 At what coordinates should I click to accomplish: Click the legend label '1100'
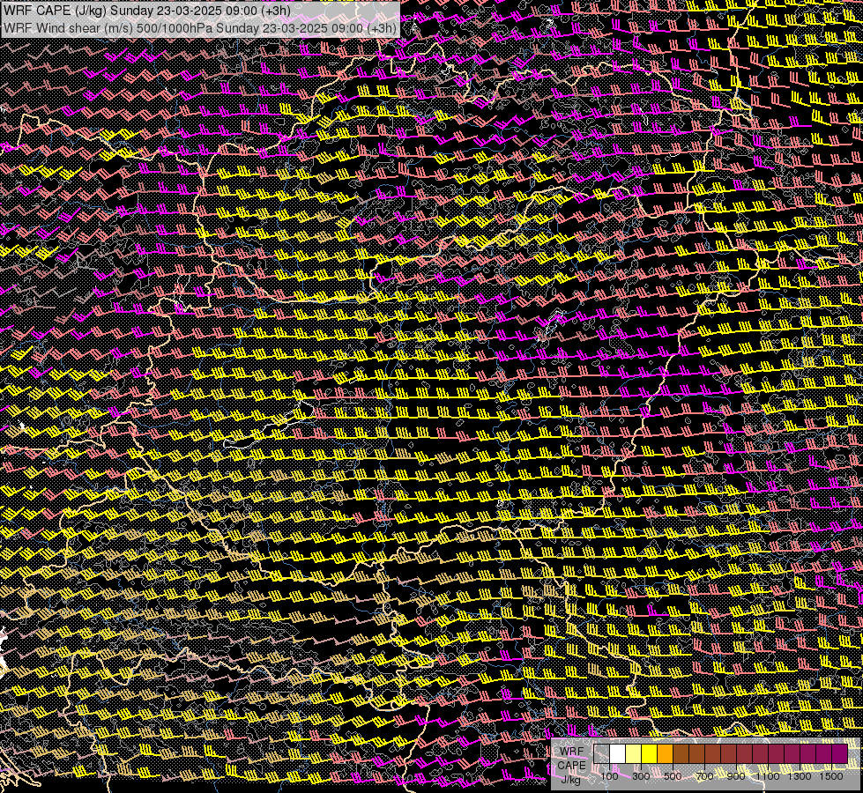click(768, 776)
